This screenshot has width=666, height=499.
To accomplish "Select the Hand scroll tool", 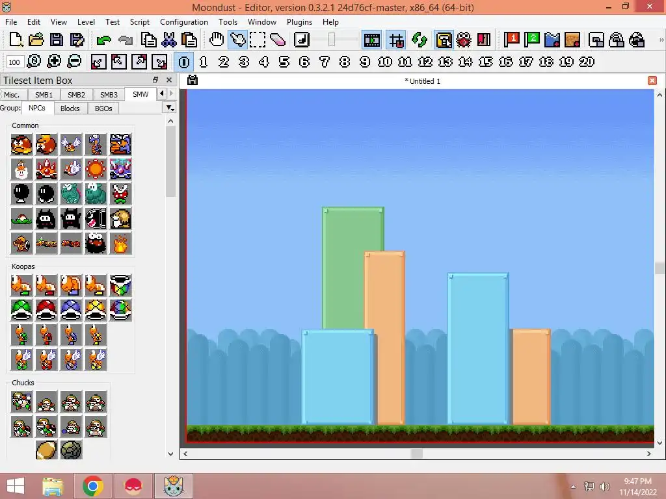I will pyautogui.click(x=217, y=40).
